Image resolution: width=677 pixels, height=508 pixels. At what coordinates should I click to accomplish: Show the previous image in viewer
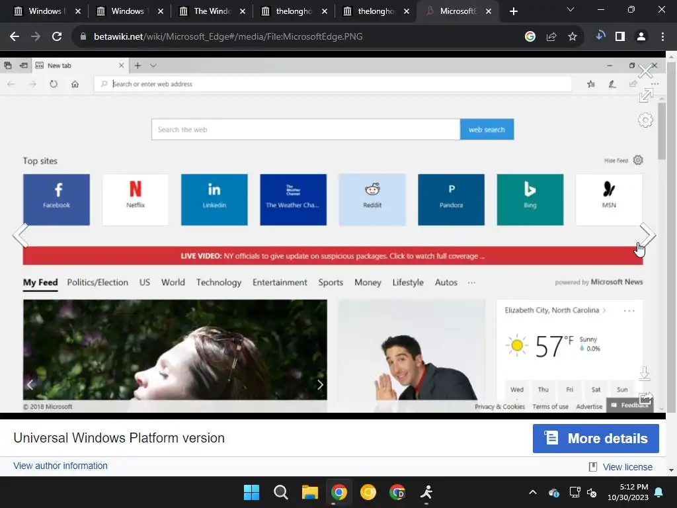pos(20,235)
